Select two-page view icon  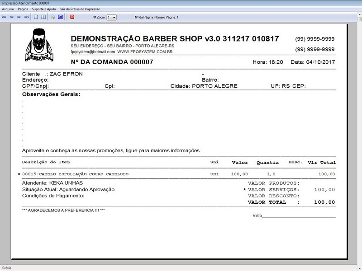tap(43, 17)
